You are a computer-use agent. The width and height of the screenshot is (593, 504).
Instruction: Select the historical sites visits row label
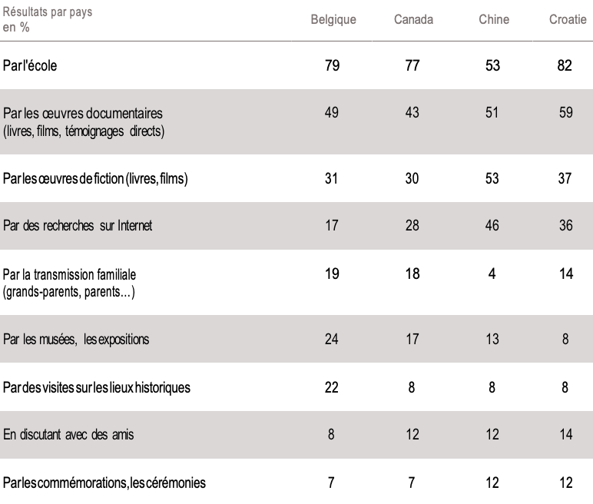pyautogui.click(x=95, y=386)
